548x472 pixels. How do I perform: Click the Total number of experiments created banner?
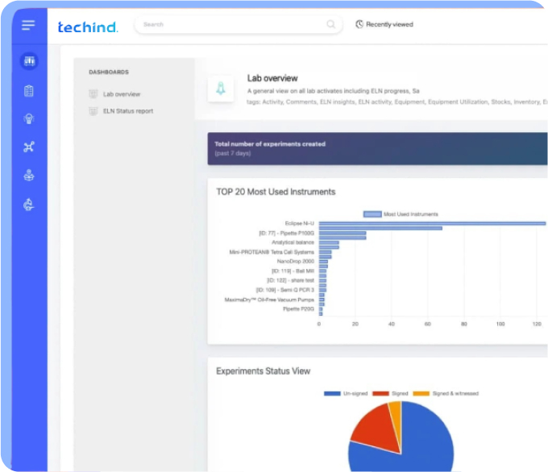point(377,148)
